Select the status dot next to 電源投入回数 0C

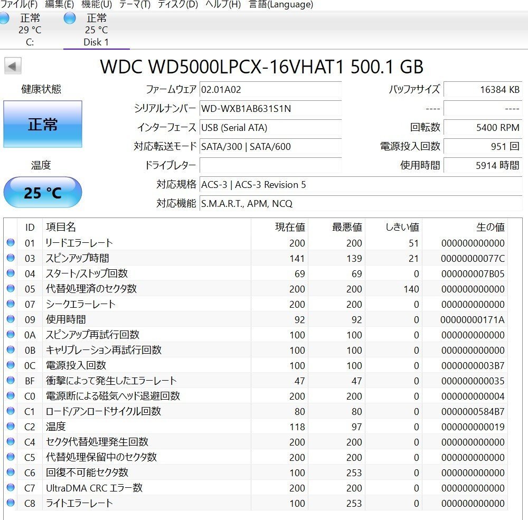(11, 365)
